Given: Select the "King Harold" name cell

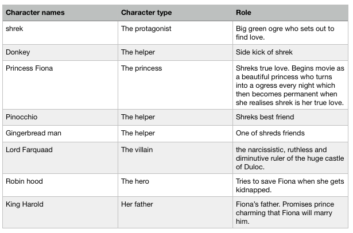Looking at the screenshot, I should [25, 204].
